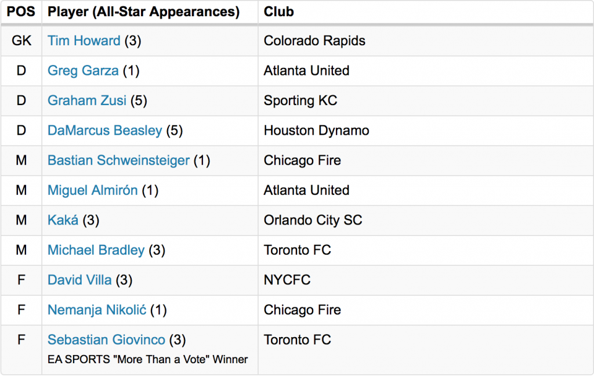Open the Bastian Schweinsteiger link
594x376 pixels.
118,160
